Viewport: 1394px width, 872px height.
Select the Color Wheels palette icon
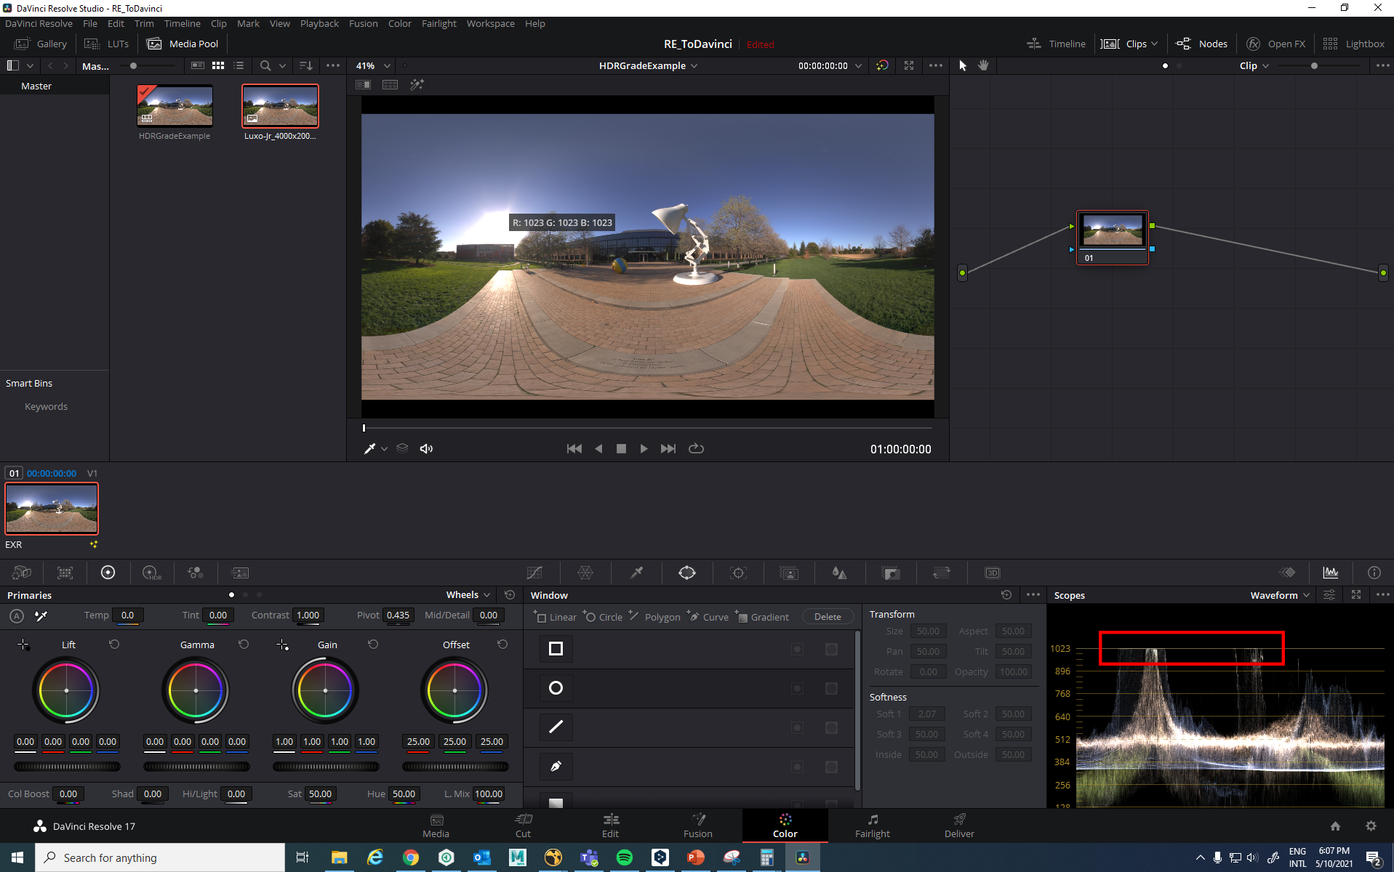(108, 573)
